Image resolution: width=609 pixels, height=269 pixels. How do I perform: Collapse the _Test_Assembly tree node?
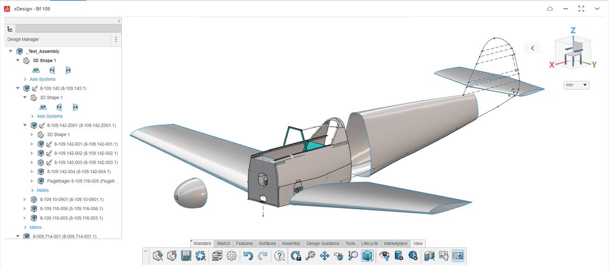11,51
